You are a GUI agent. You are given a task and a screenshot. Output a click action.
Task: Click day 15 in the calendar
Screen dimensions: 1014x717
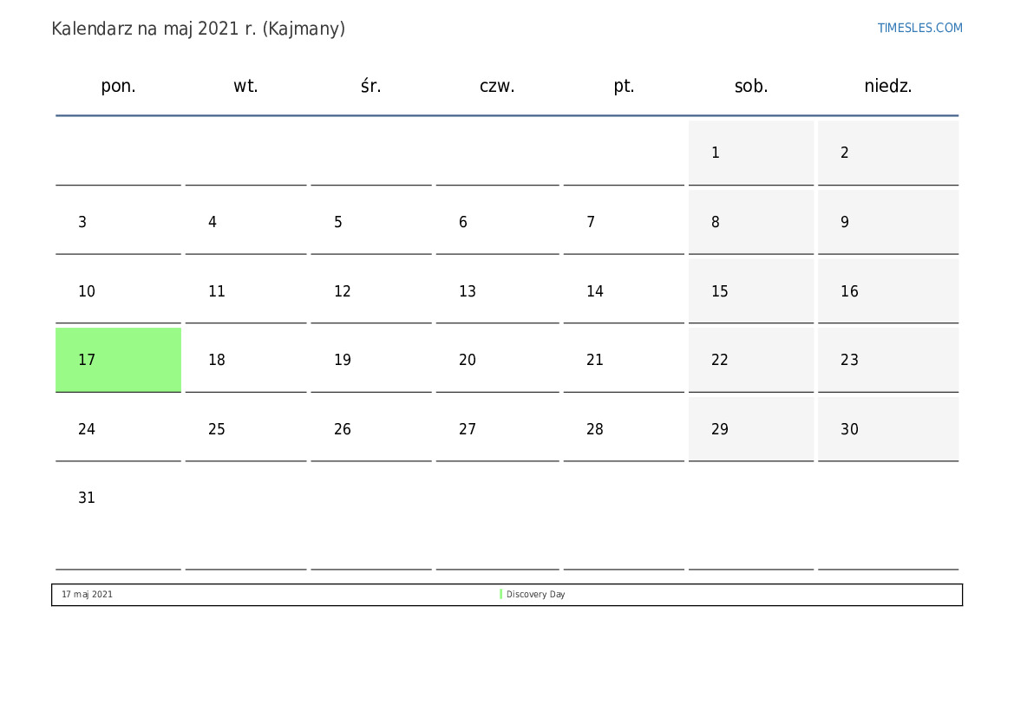(x=751, y=291)
